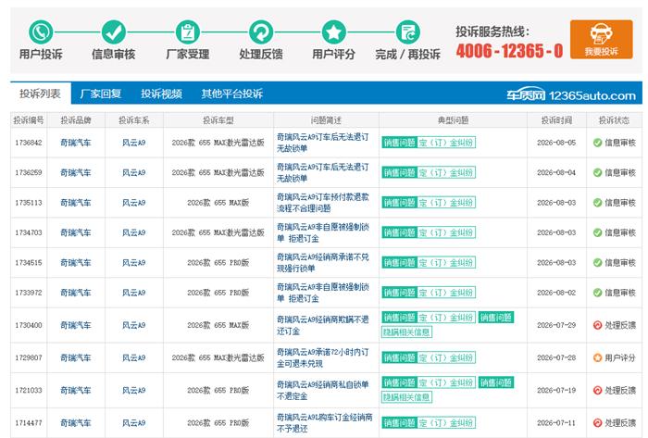Click 用户评分 star icon for complaint 1729807
Image resolution: width=648 pixels, height=438 pixels.
[x=598, y=357]
